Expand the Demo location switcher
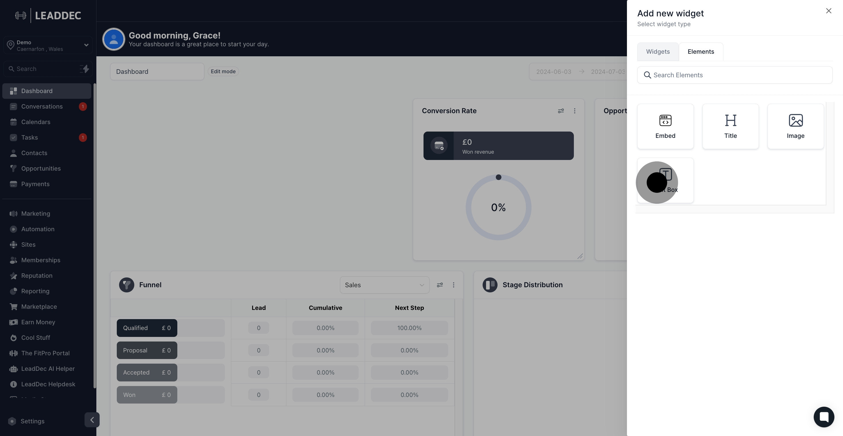 click(x=48, y=45)
